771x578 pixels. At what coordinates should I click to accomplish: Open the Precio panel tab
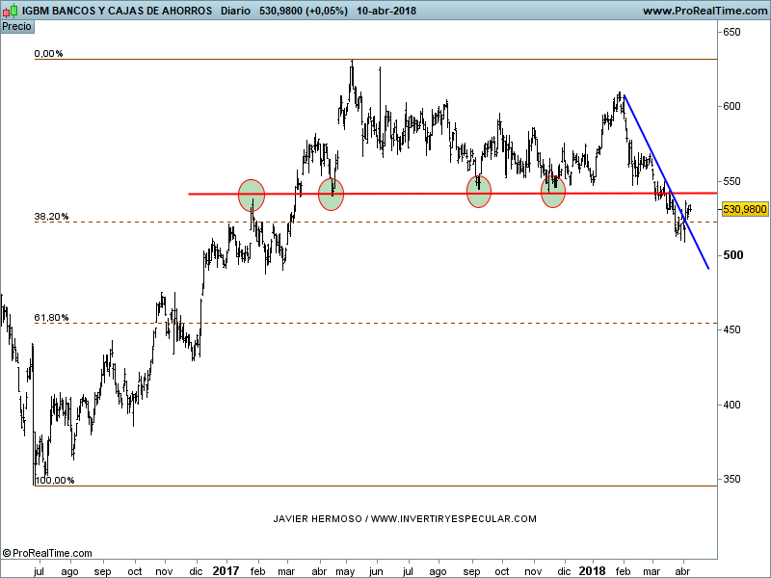(16, 26)
